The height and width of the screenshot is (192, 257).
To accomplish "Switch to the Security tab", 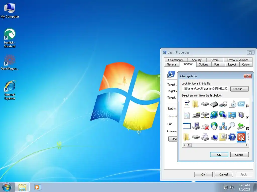I will pos(197,60).
